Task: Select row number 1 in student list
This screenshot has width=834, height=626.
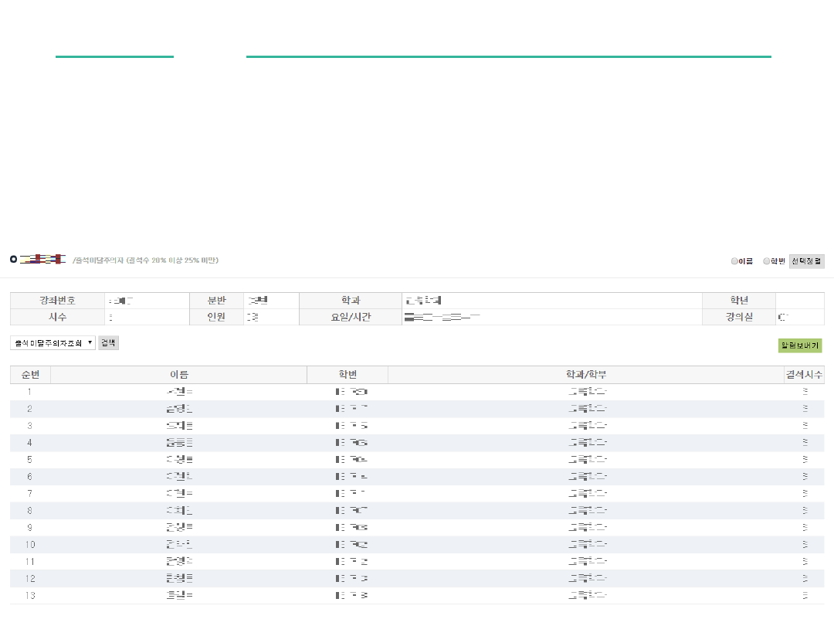Action: 29,392
